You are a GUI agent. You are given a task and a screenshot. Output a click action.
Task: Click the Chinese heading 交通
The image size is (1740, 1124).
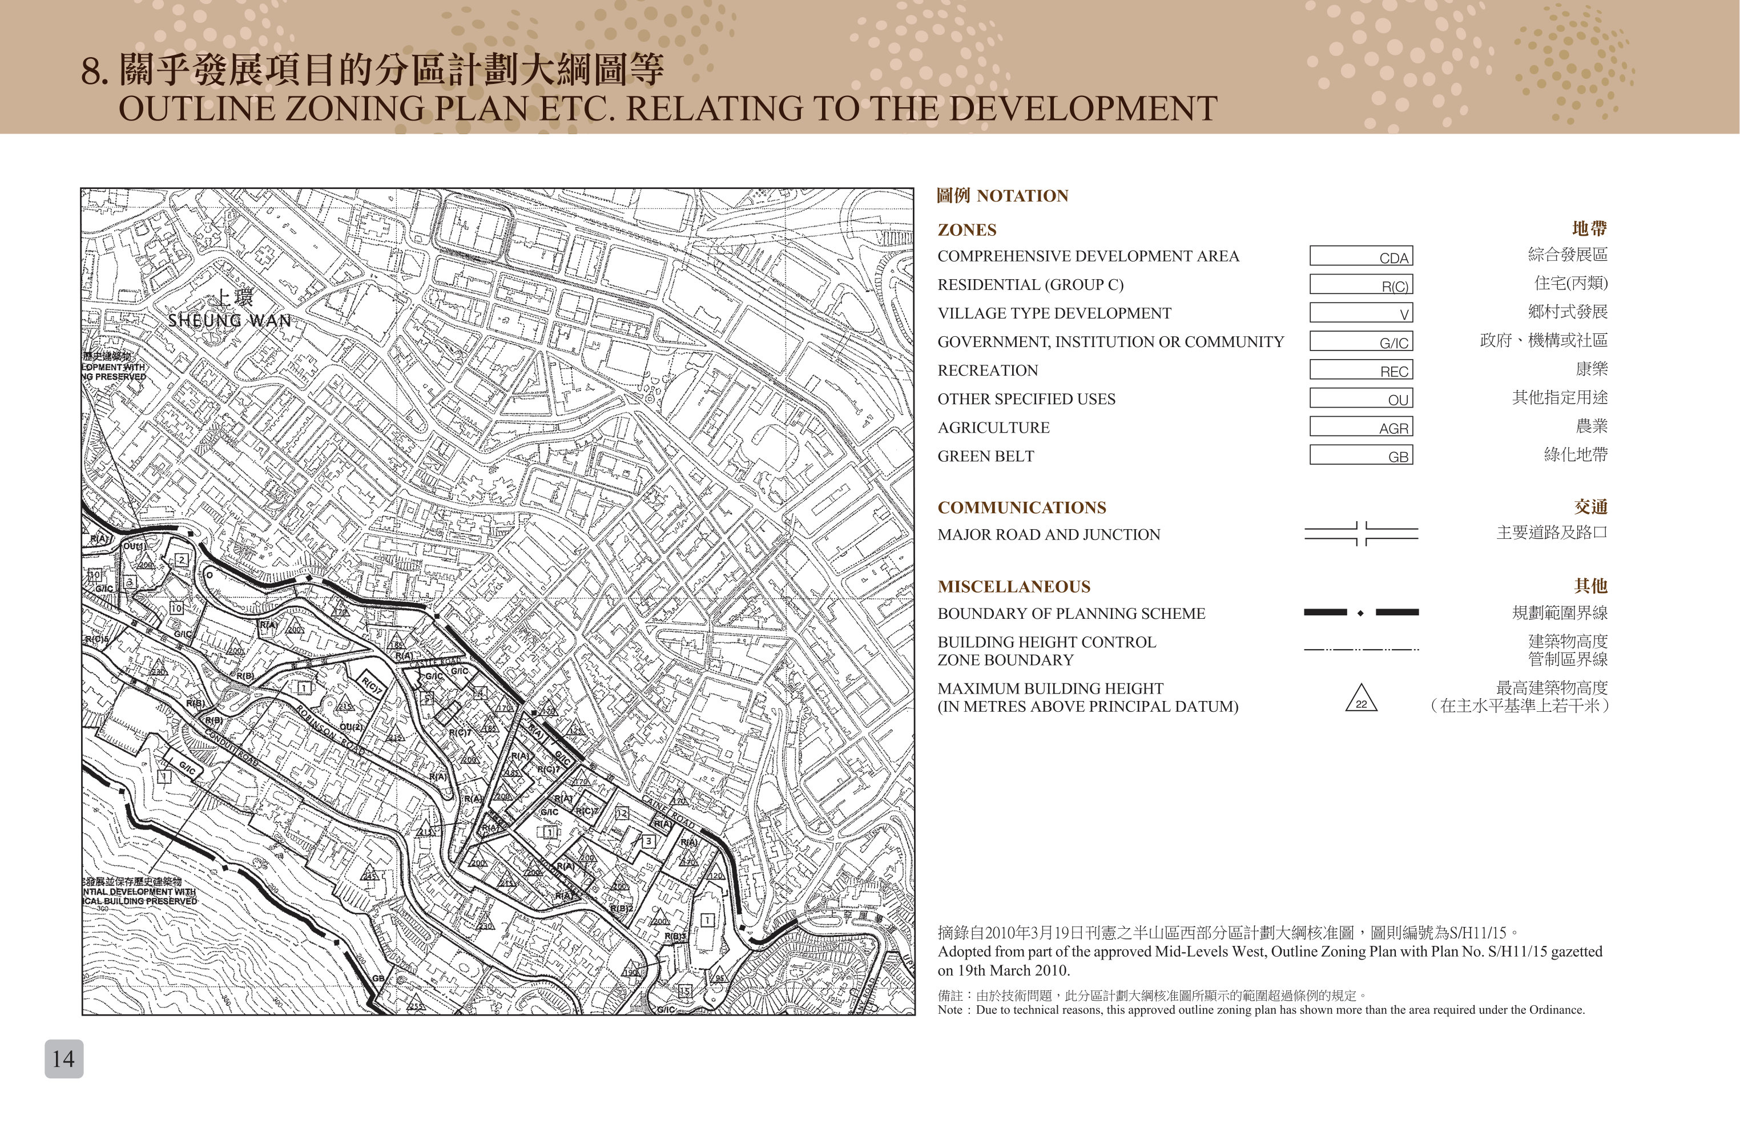(x=1590, y=506)
